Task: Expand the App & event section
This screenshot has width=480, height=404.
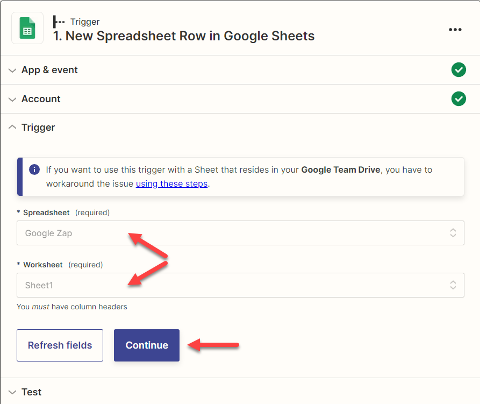Action: [x=12, y=70]
